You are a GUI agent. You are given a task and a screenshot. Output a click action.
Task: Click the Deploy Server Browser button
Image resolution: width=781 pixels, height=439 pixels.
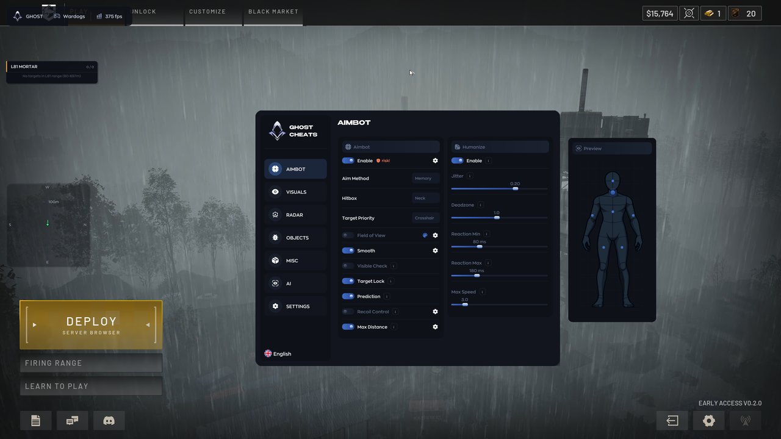(x=91, y=325)
